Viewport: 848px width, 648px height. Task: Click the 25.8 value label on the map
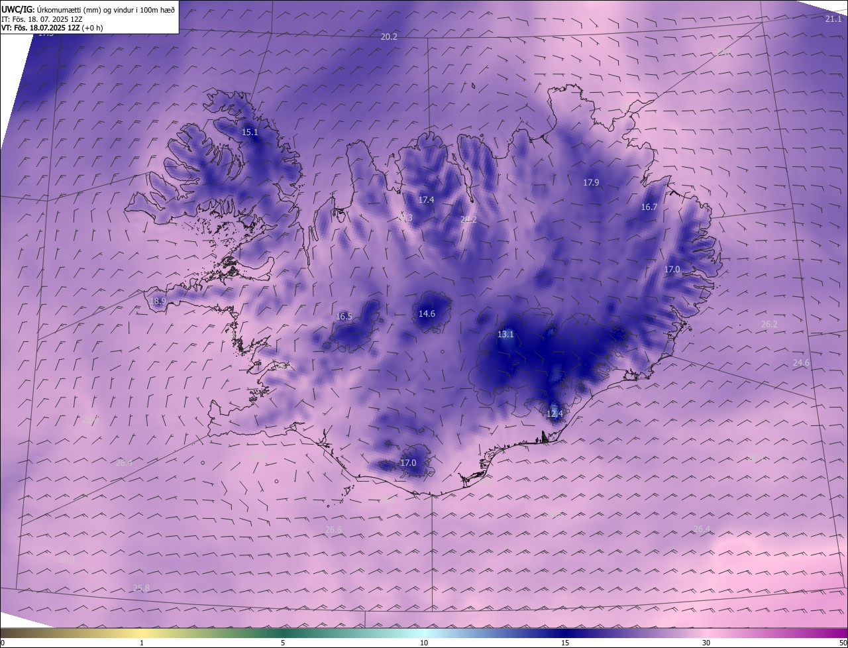(141, 588)
